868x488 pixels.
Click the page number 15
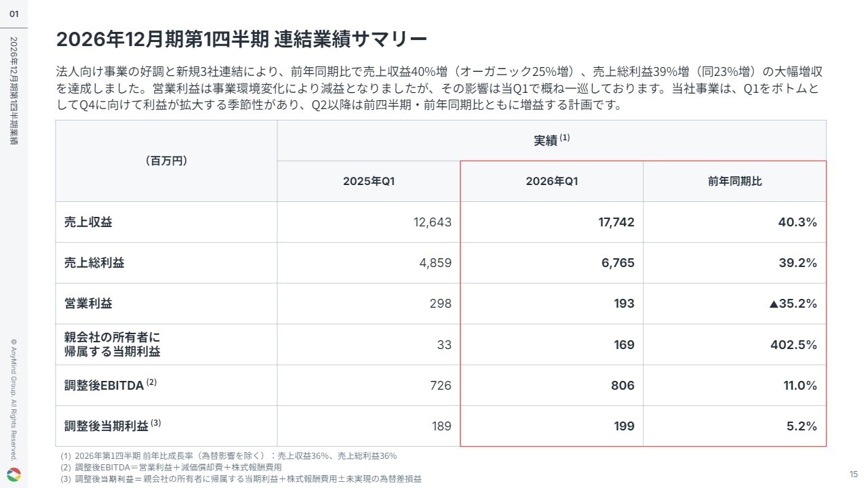(854, 474)
